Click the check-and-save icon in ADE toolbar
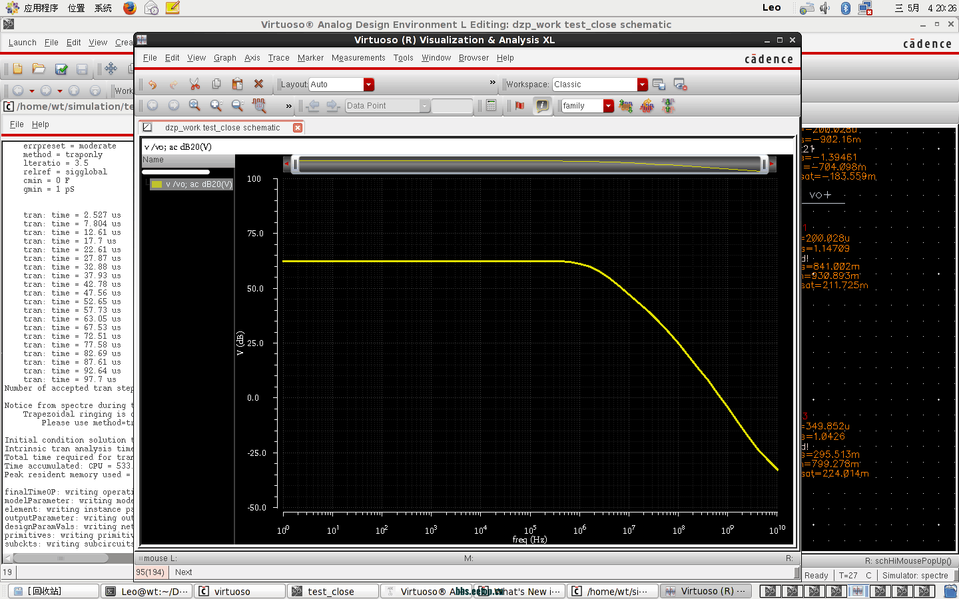The image size is (959, 599). tap(61, 69)
